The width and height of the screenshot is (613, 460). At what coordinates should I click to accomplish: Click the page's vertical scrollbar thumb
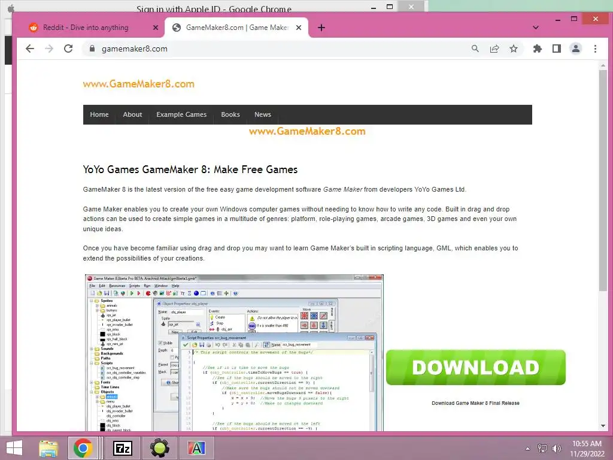click(x=603, y=180)
